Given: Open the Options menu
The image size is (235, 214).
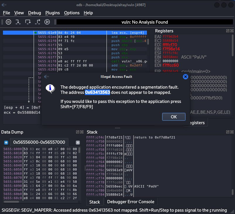Looking at the screenshot, I should (72, 13).
